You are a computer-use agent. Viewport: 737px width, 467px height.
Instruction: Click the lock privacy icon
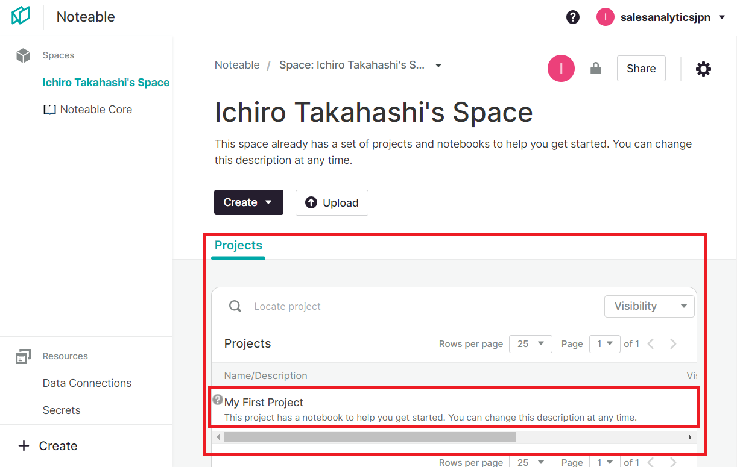point(596,69)
